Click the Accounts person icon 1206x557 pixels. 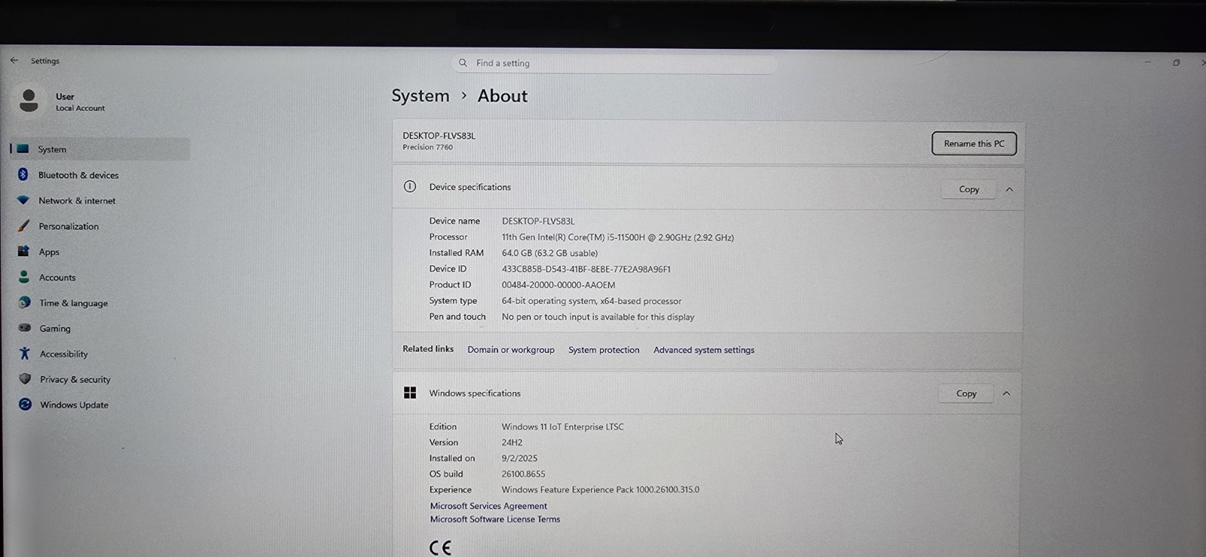(x=24, y=277)
